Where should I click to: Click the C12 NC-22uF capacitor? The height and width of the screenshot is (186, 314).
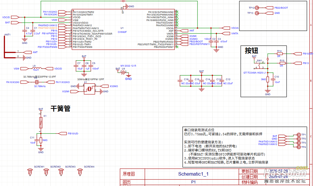coord(222,81)
